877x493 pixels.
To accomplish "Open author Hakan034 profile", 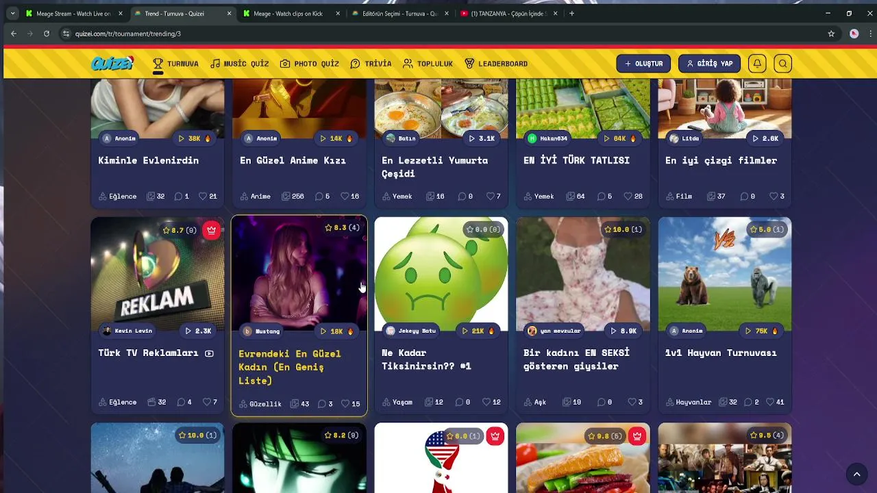I will point(547,138).
